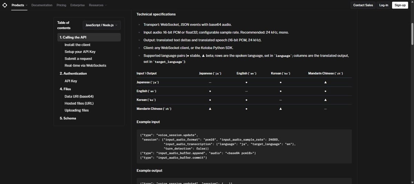This screenshot has width=414, height=184.
Task: Click the 'Output: translated text deltas' line
Action: point(203,40)
